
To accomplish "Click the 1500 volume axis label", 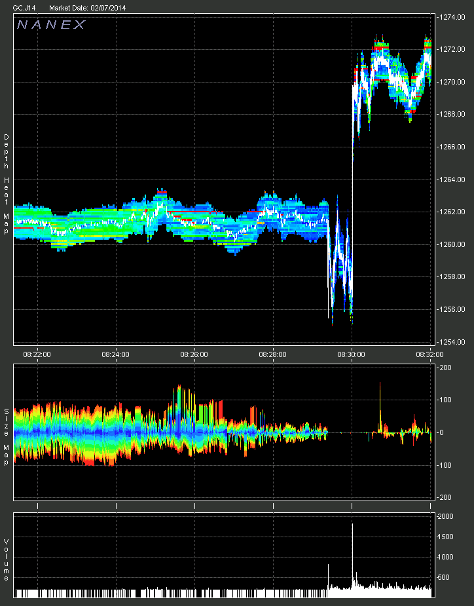I will 445,537.
